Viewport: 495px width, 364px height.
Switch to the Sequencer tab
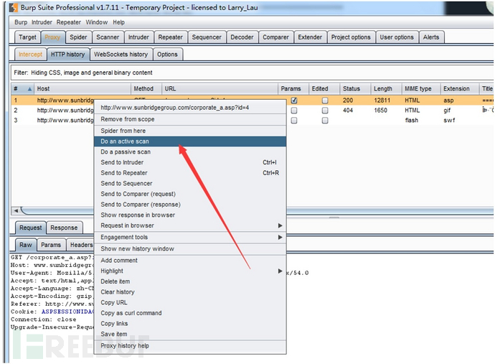tap(207, 37)
